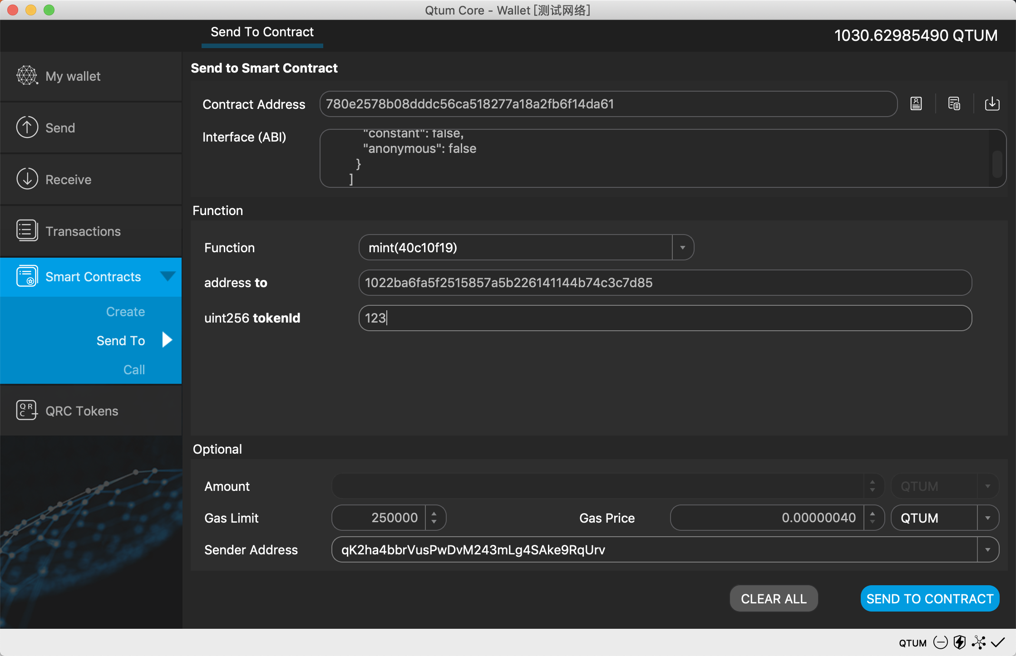Open the Function mint dropdown

pyautogui.click(x=682, y=248)
